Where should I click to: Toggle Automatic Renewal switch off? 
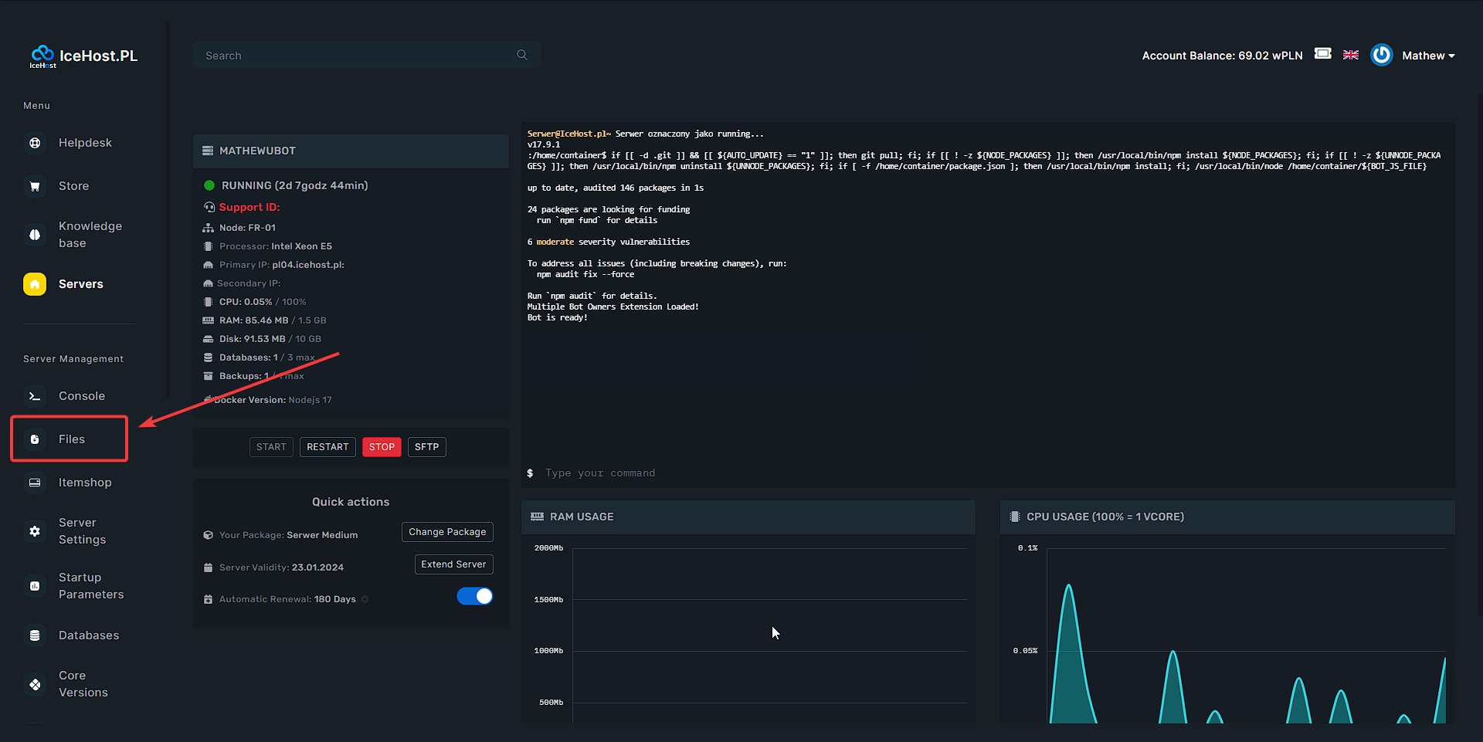[474, 596]
